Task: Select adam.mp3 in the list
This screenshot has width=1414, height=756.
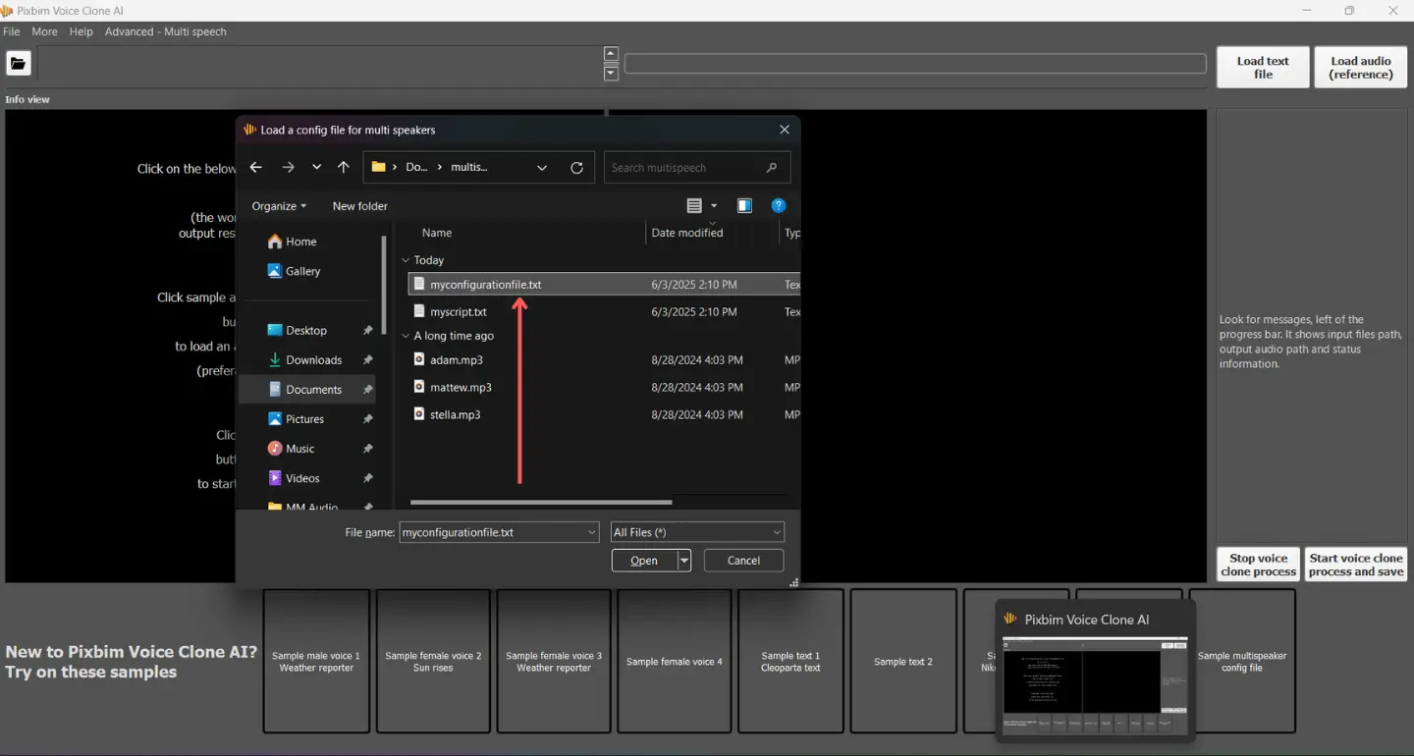Action: click(x=604, y=360)
